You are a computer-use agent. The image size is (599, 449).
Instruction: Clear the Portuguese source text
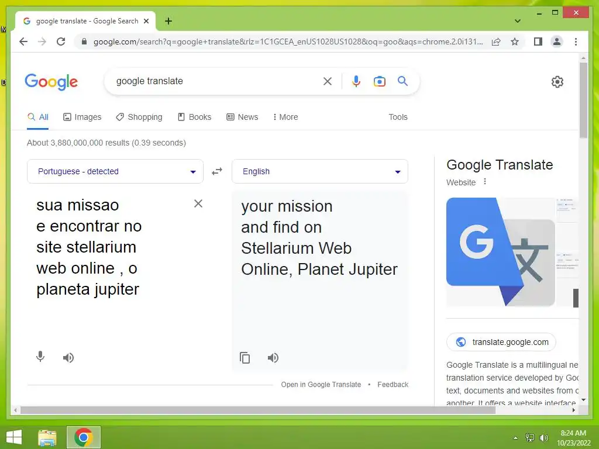(198, 203)
